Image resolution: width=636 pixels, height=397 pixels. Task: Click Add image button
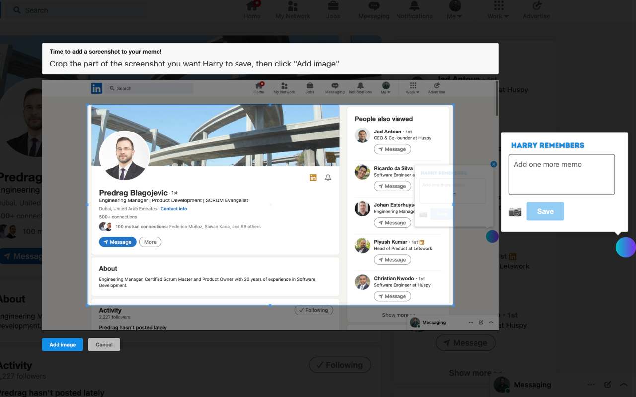click(x=63, y=345)
